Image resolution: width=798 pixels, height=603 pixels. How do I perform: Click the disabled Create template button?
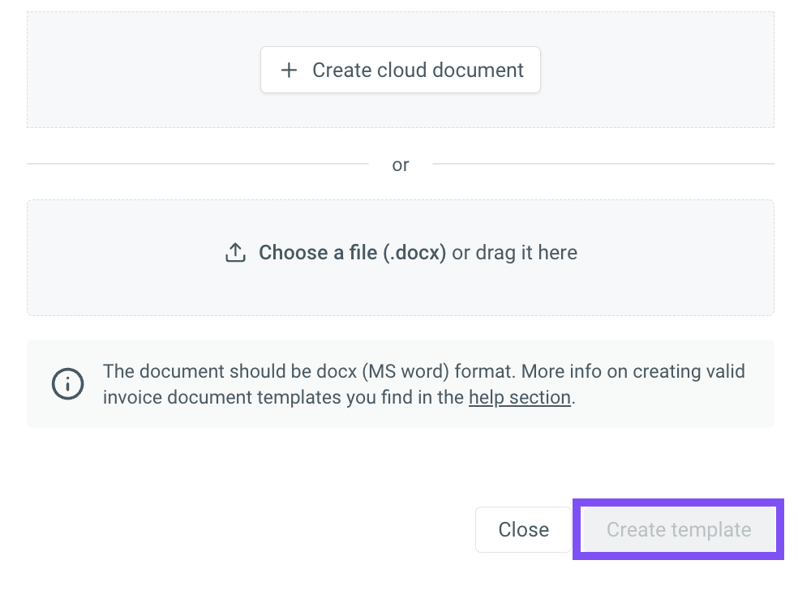(x=679, y=529)
